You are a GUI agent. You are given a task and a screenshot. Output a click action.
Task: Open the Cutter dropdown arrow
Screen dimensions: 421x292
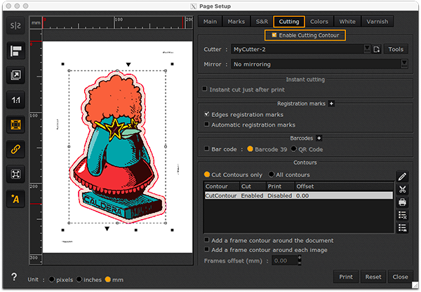click(x=367, y=49)
